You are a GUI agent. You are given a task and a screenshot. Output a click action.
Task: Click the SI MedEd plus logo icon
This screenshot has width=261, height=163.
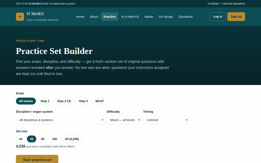20,17
